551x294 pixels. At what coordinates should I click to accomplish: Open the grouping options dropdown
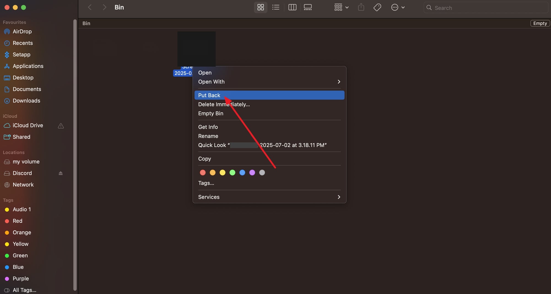click(x=341, y=7)
